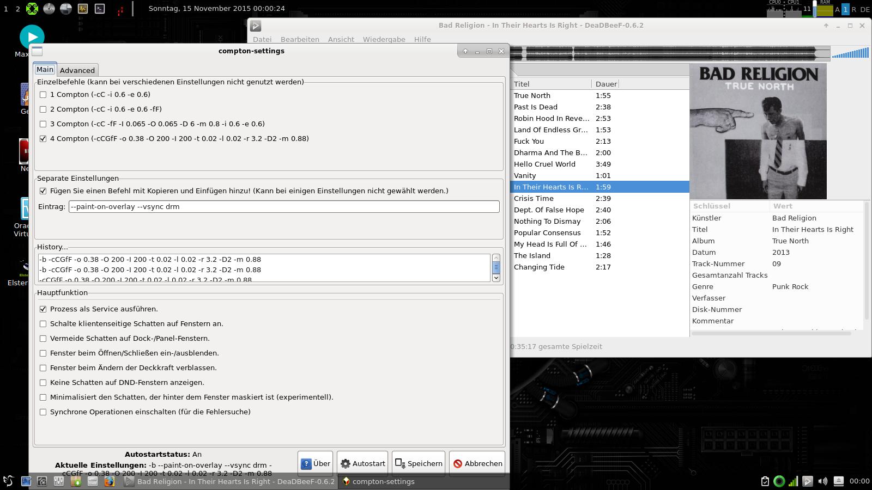Click the DeaDBeeF app icon in its title bar
This screenshot has height=490, width=872.
(256, 26)
